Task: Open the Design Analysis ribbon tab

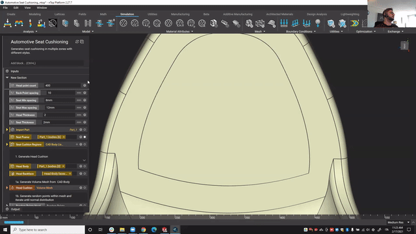Action: (x=317, y=14)
